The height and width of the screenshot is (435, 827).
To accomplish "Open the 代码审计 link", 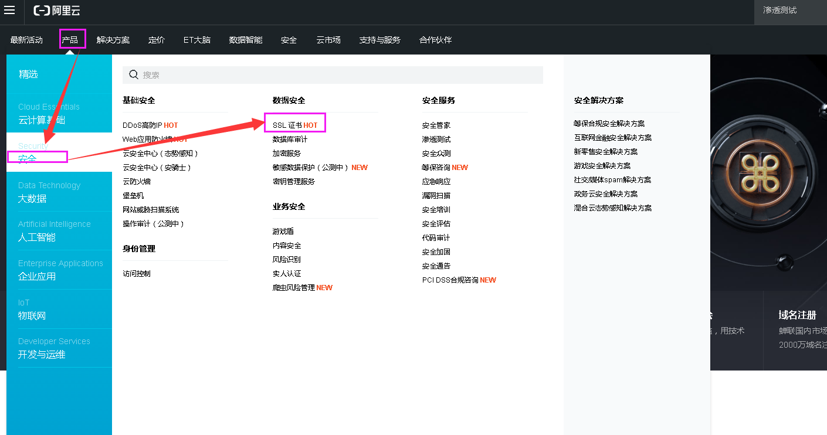I will [x=436, y=238].
